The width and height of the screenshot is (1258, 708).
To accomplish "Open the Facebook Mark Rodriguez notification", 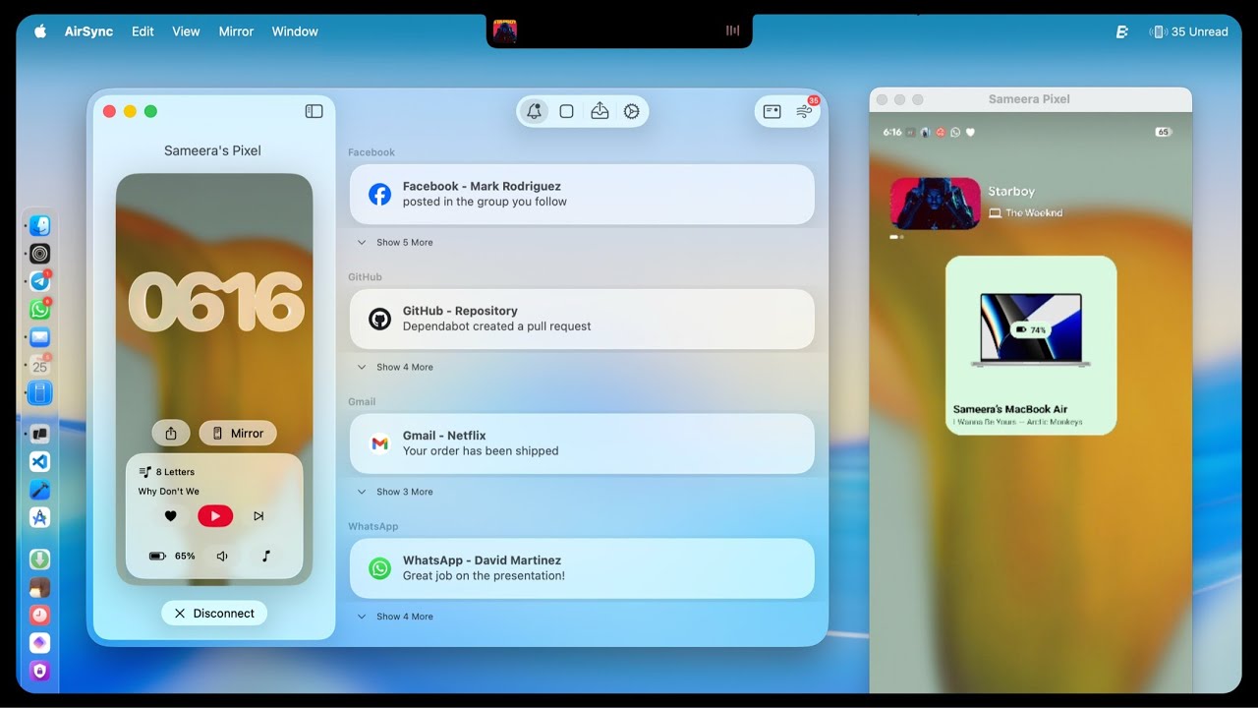I will [582, 194].
